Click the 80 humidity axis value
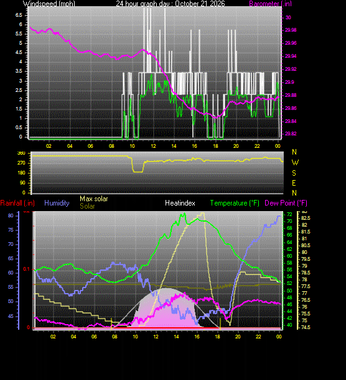 pos(11,215)
